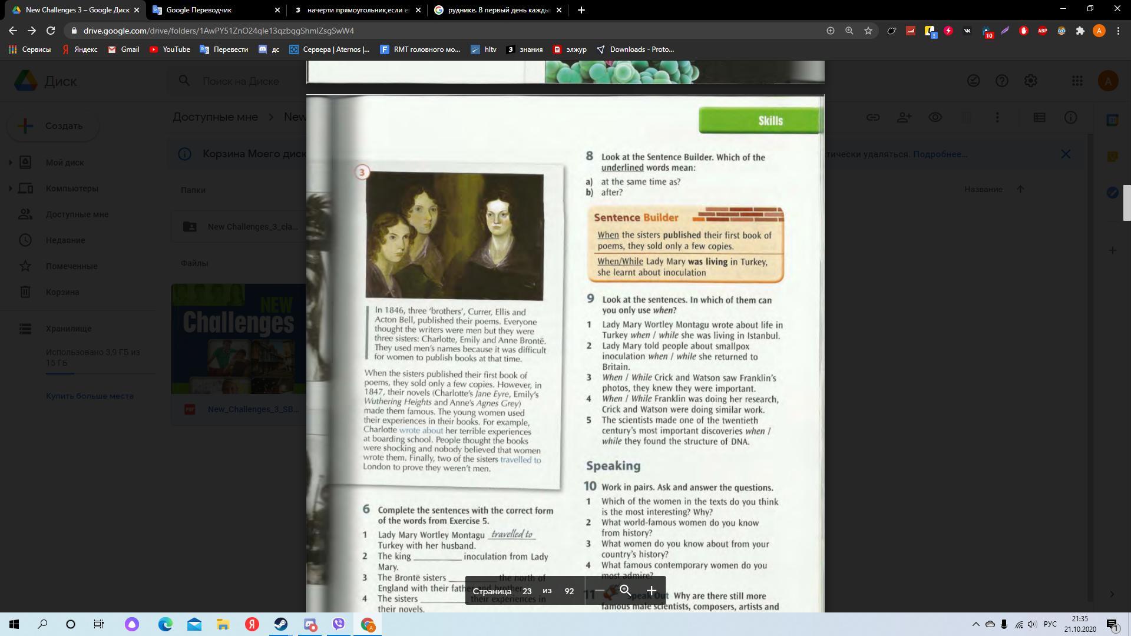The image size is (1131, 636).
Task: Dismiss the trash notice banner
Action: (x=1066, y=154)
